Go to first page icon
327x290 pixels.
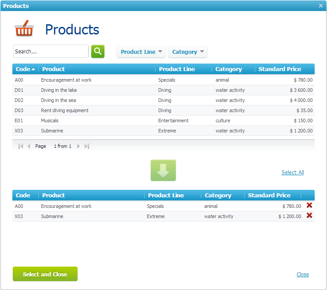(21, 146)
